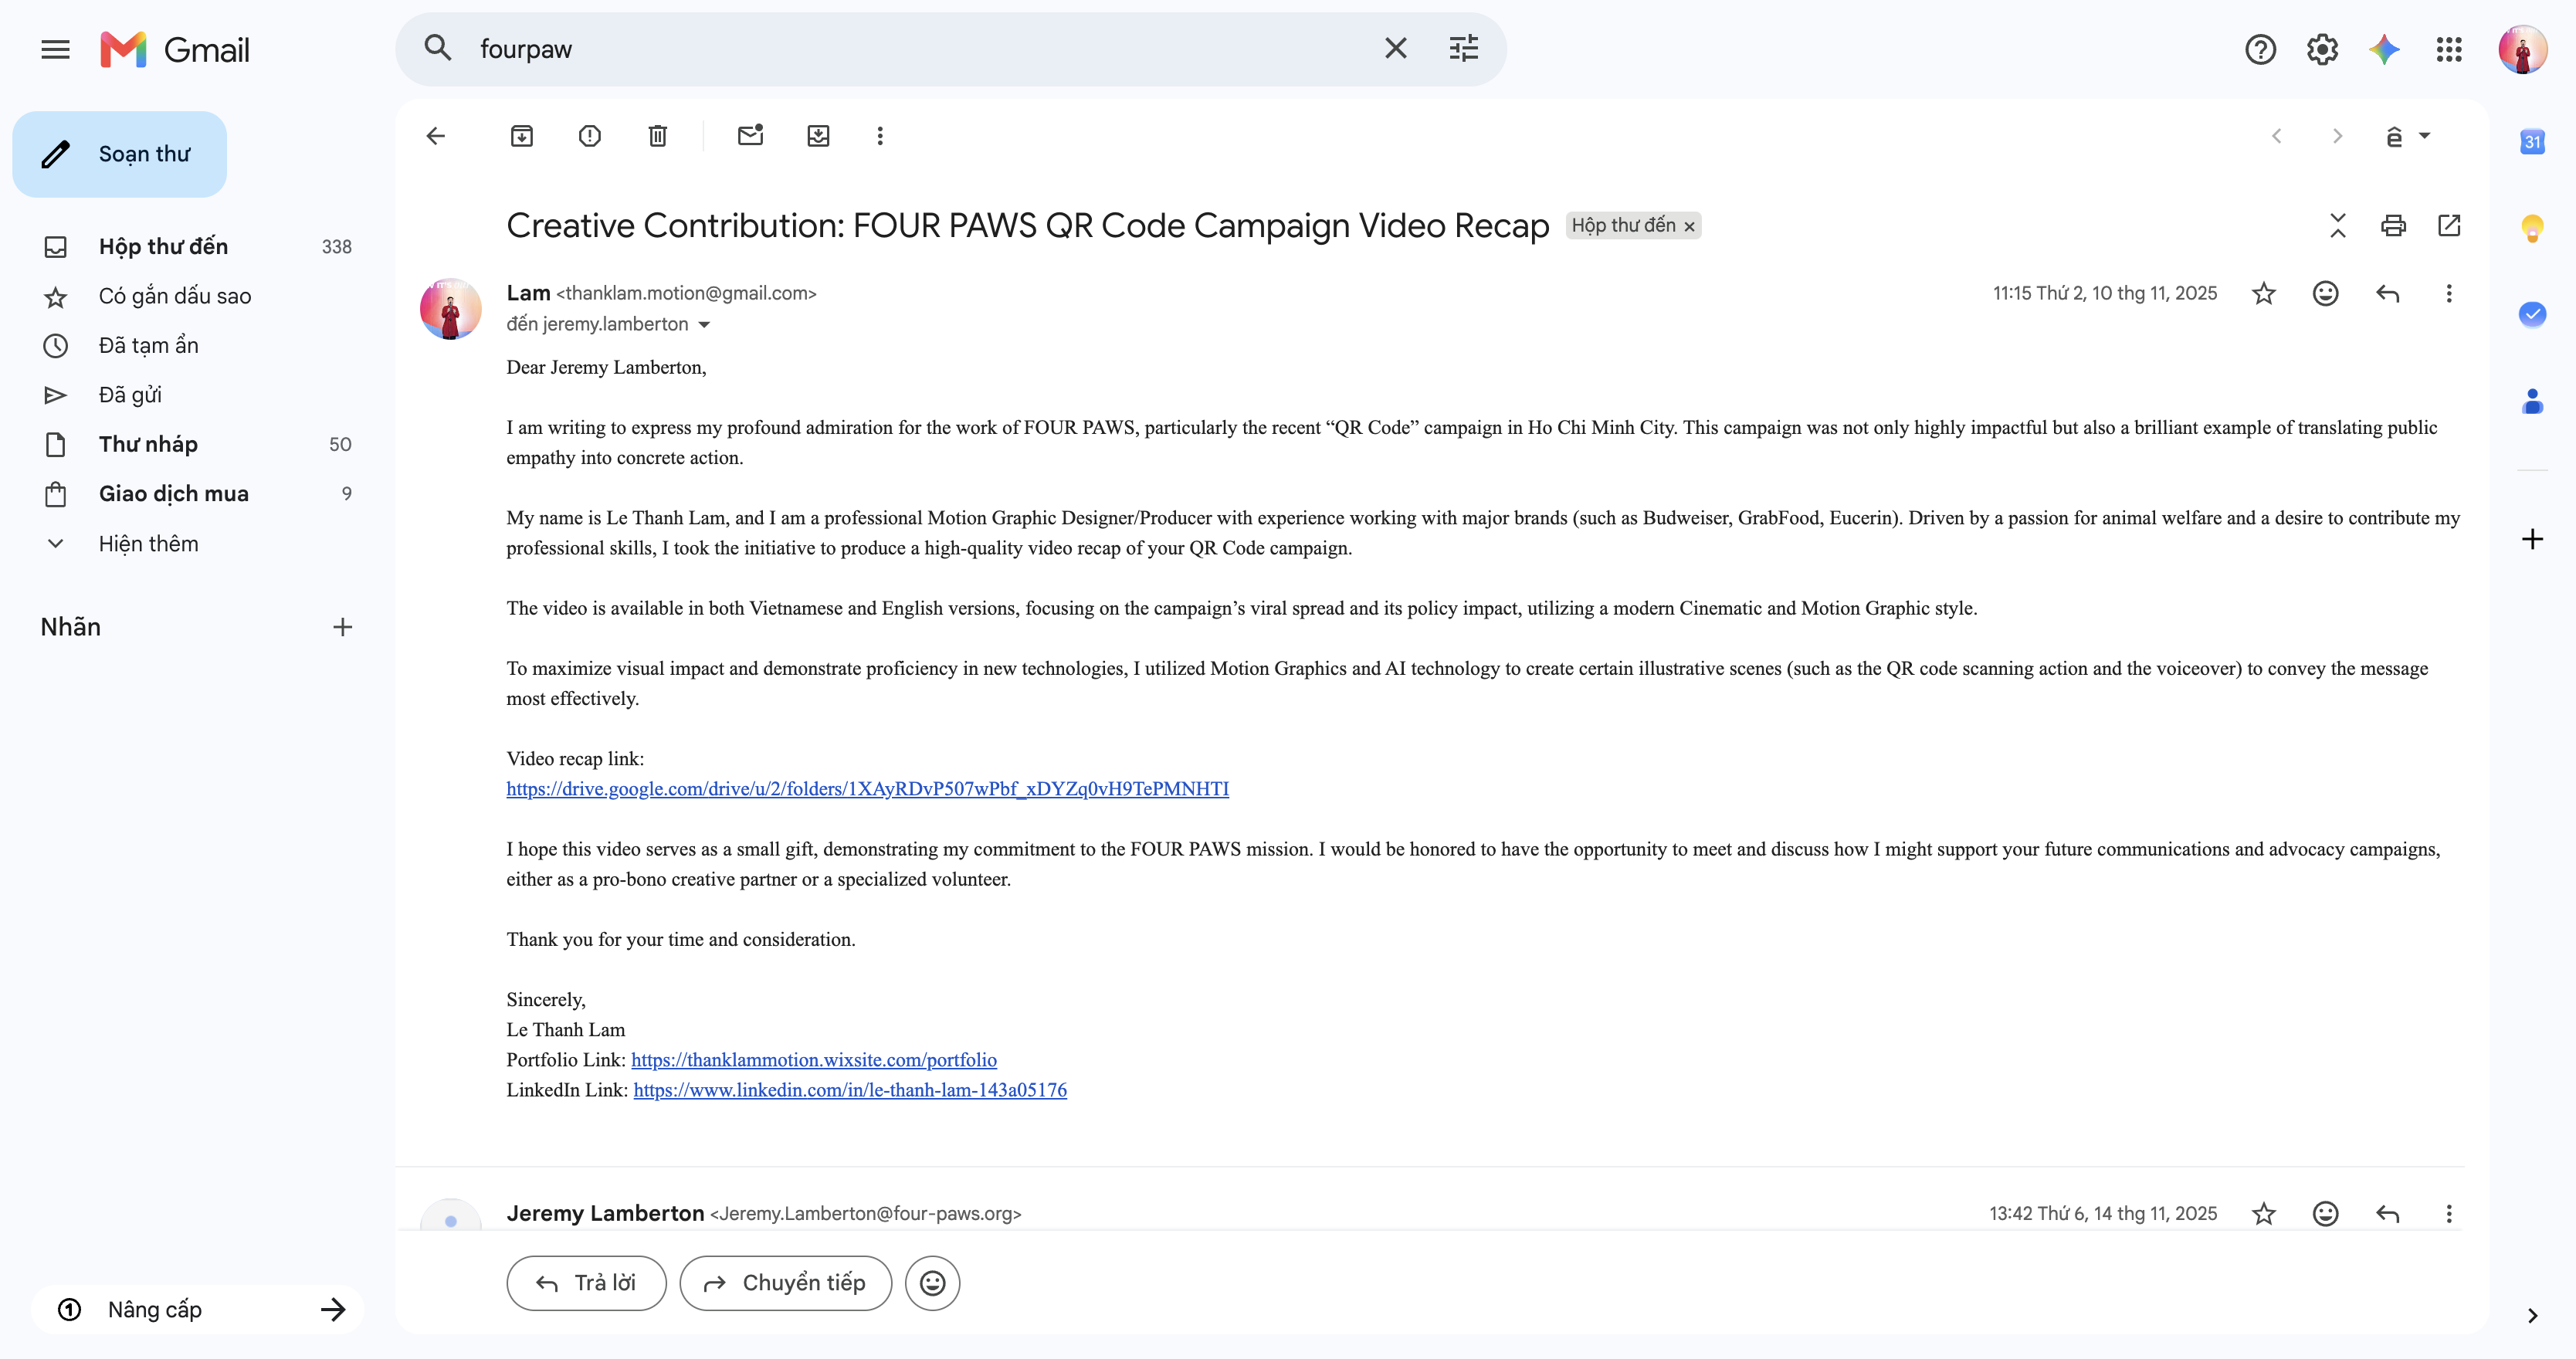Open advanced search options filter icon
Image resolution: width=2576 pixels, height=1359 pixels.
(x=1464, y=48)
